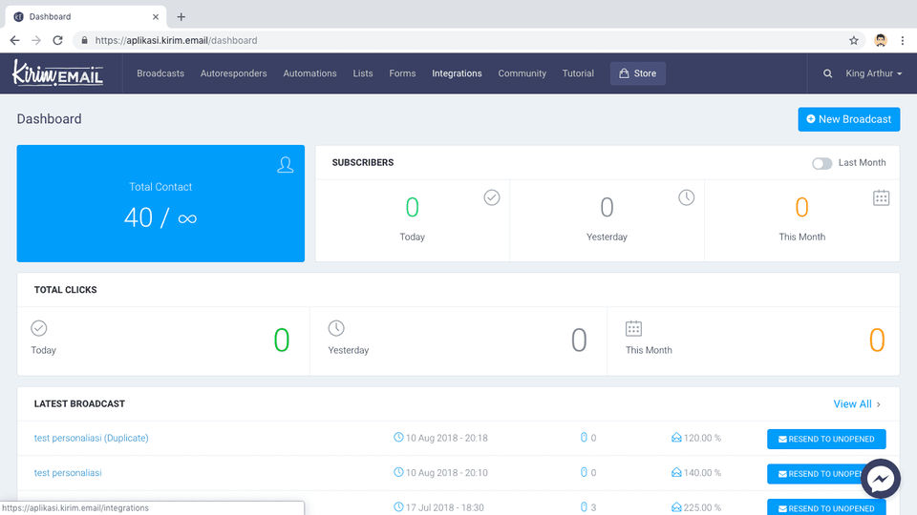Toggle the Last Month switch

pos(821,163)
